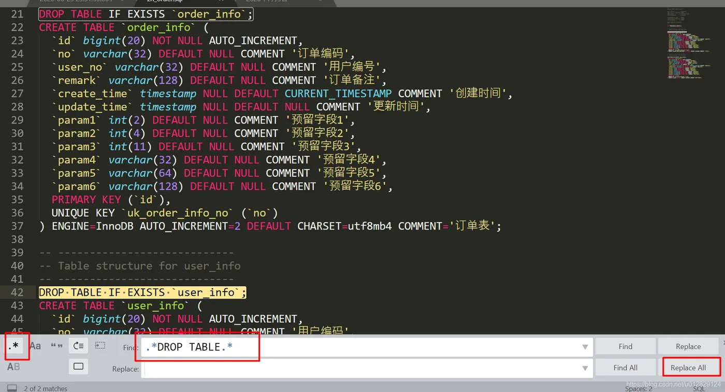
Task: Toggle the highlight matches rectangle icon
Action: point(78,366)
